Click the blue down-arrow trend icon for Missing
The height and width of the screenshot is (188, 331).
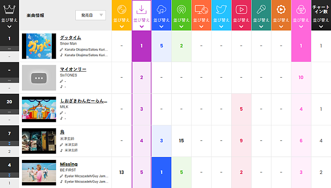click(9, 175)
